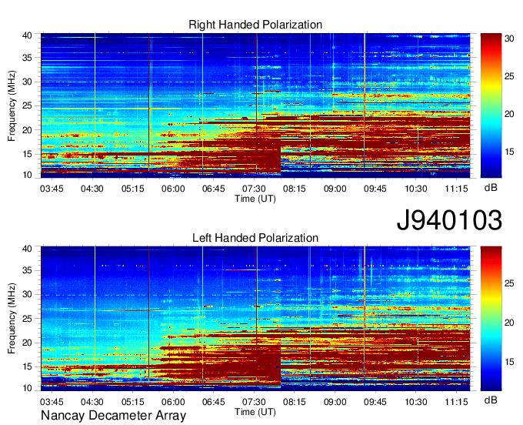Viewport: 523px width, 425px height.
Task: Click "dB" label under Left Handed colorbar
Action: click(491, 400)
